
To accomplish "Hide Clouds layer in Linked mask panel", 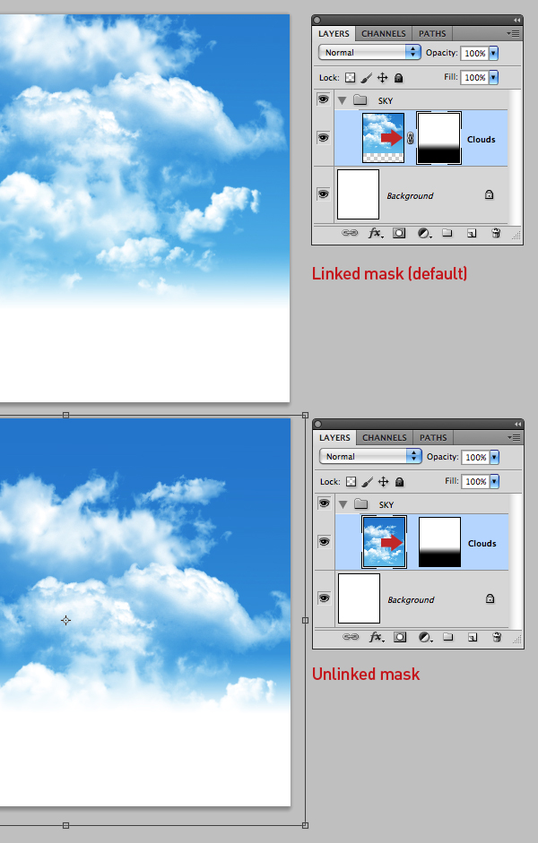I will coord(324,138).
